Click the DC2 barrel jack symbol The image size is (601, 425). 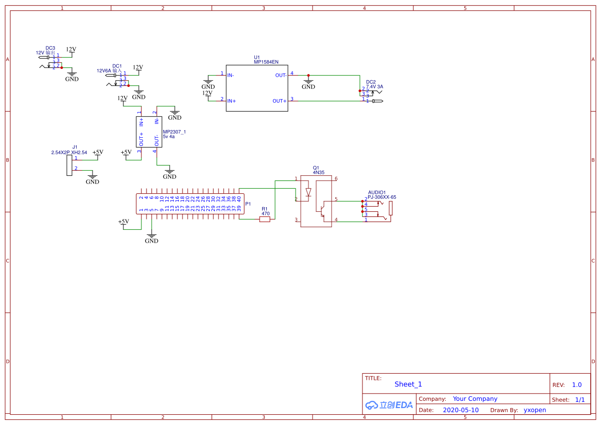pos(371,96)
